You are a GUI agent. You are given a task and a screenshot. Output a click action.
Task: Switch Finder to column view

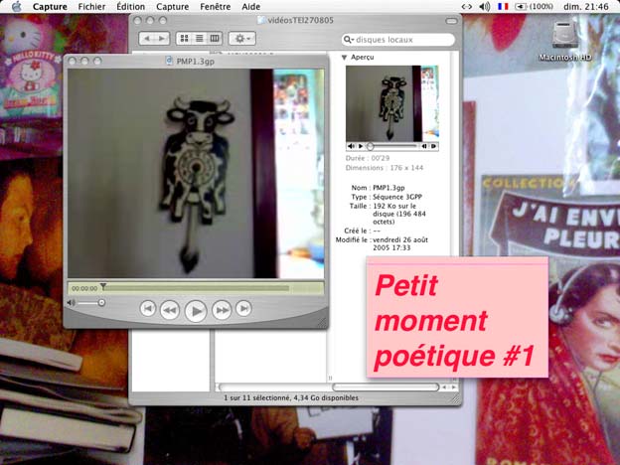click(x=215, y=39)
